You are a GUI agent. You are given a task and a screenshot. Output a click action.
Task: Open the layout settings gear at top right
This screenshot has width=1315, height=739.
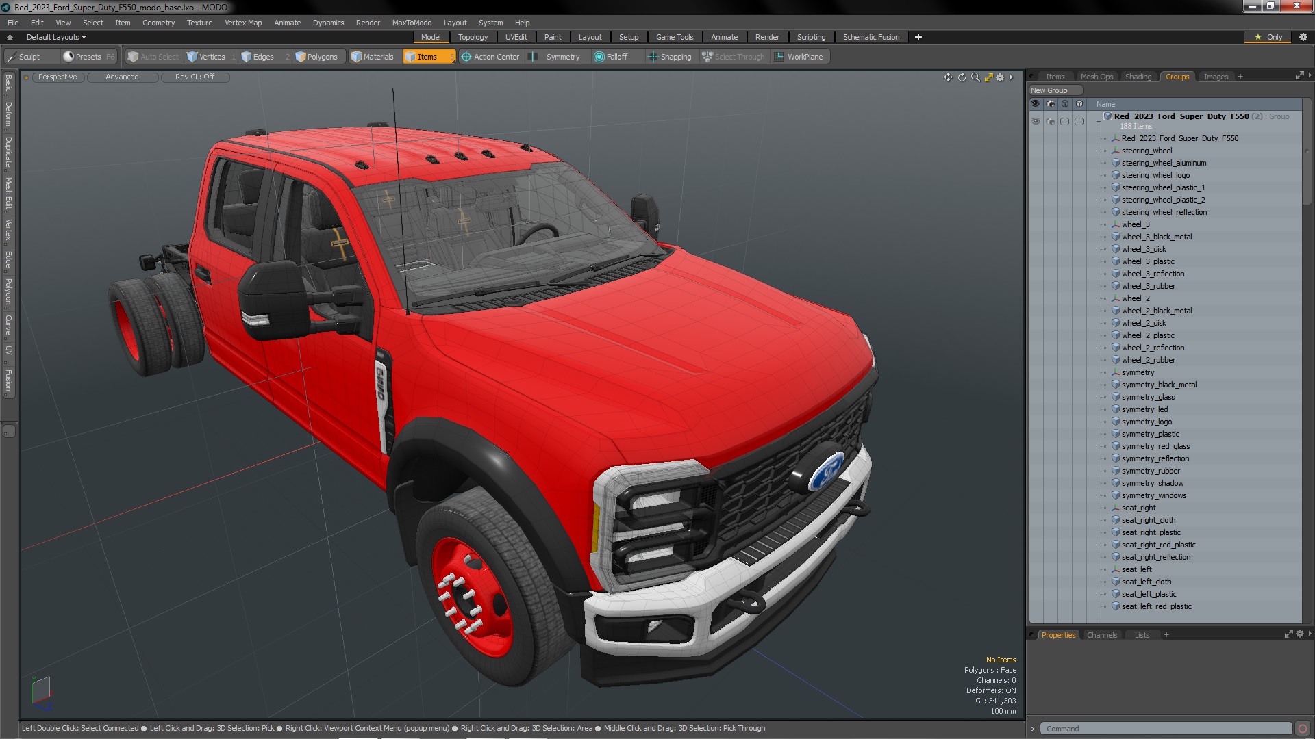tap(1303, 37)
